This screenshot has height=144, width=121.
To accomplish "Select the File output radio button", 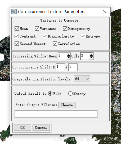I will 50,94.
